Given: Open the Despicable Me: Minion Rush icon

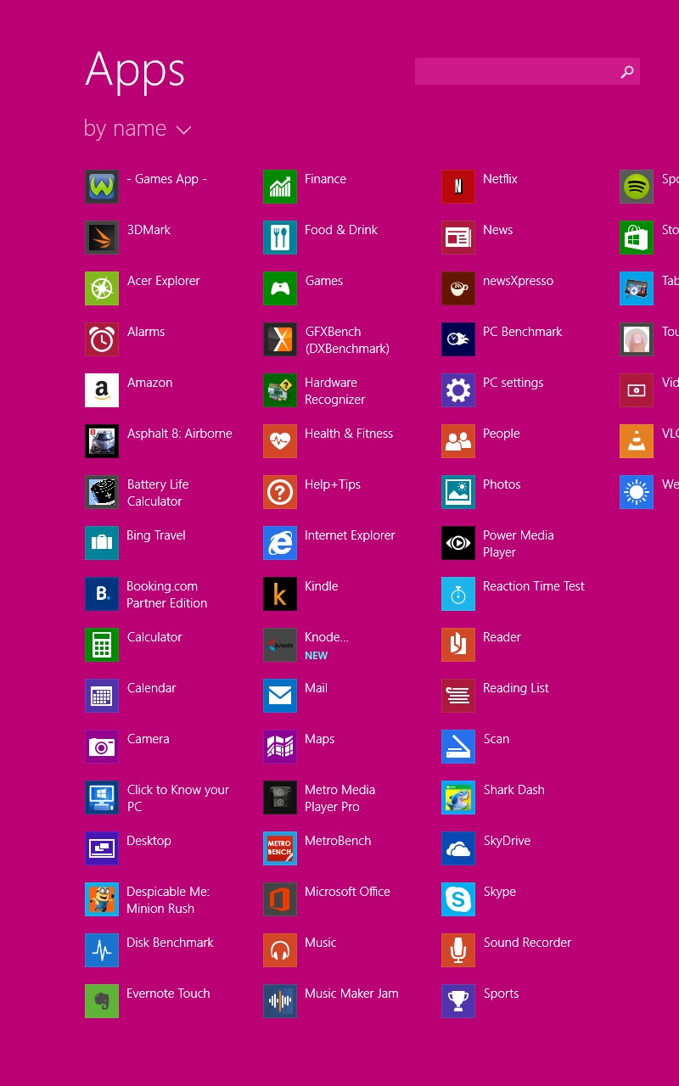Looking at the screenshot, I should point(102,899).
